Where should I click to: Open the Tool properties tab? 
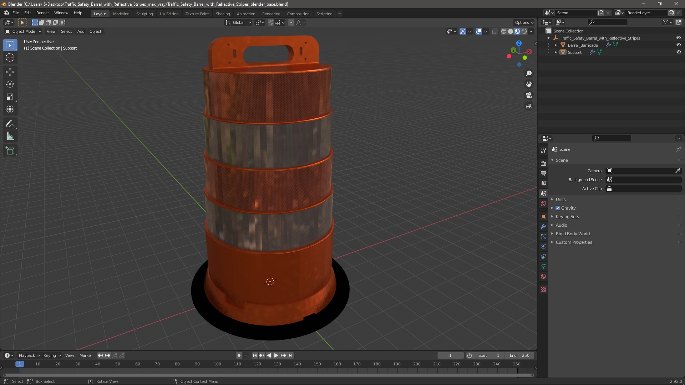tap(543, 151)
